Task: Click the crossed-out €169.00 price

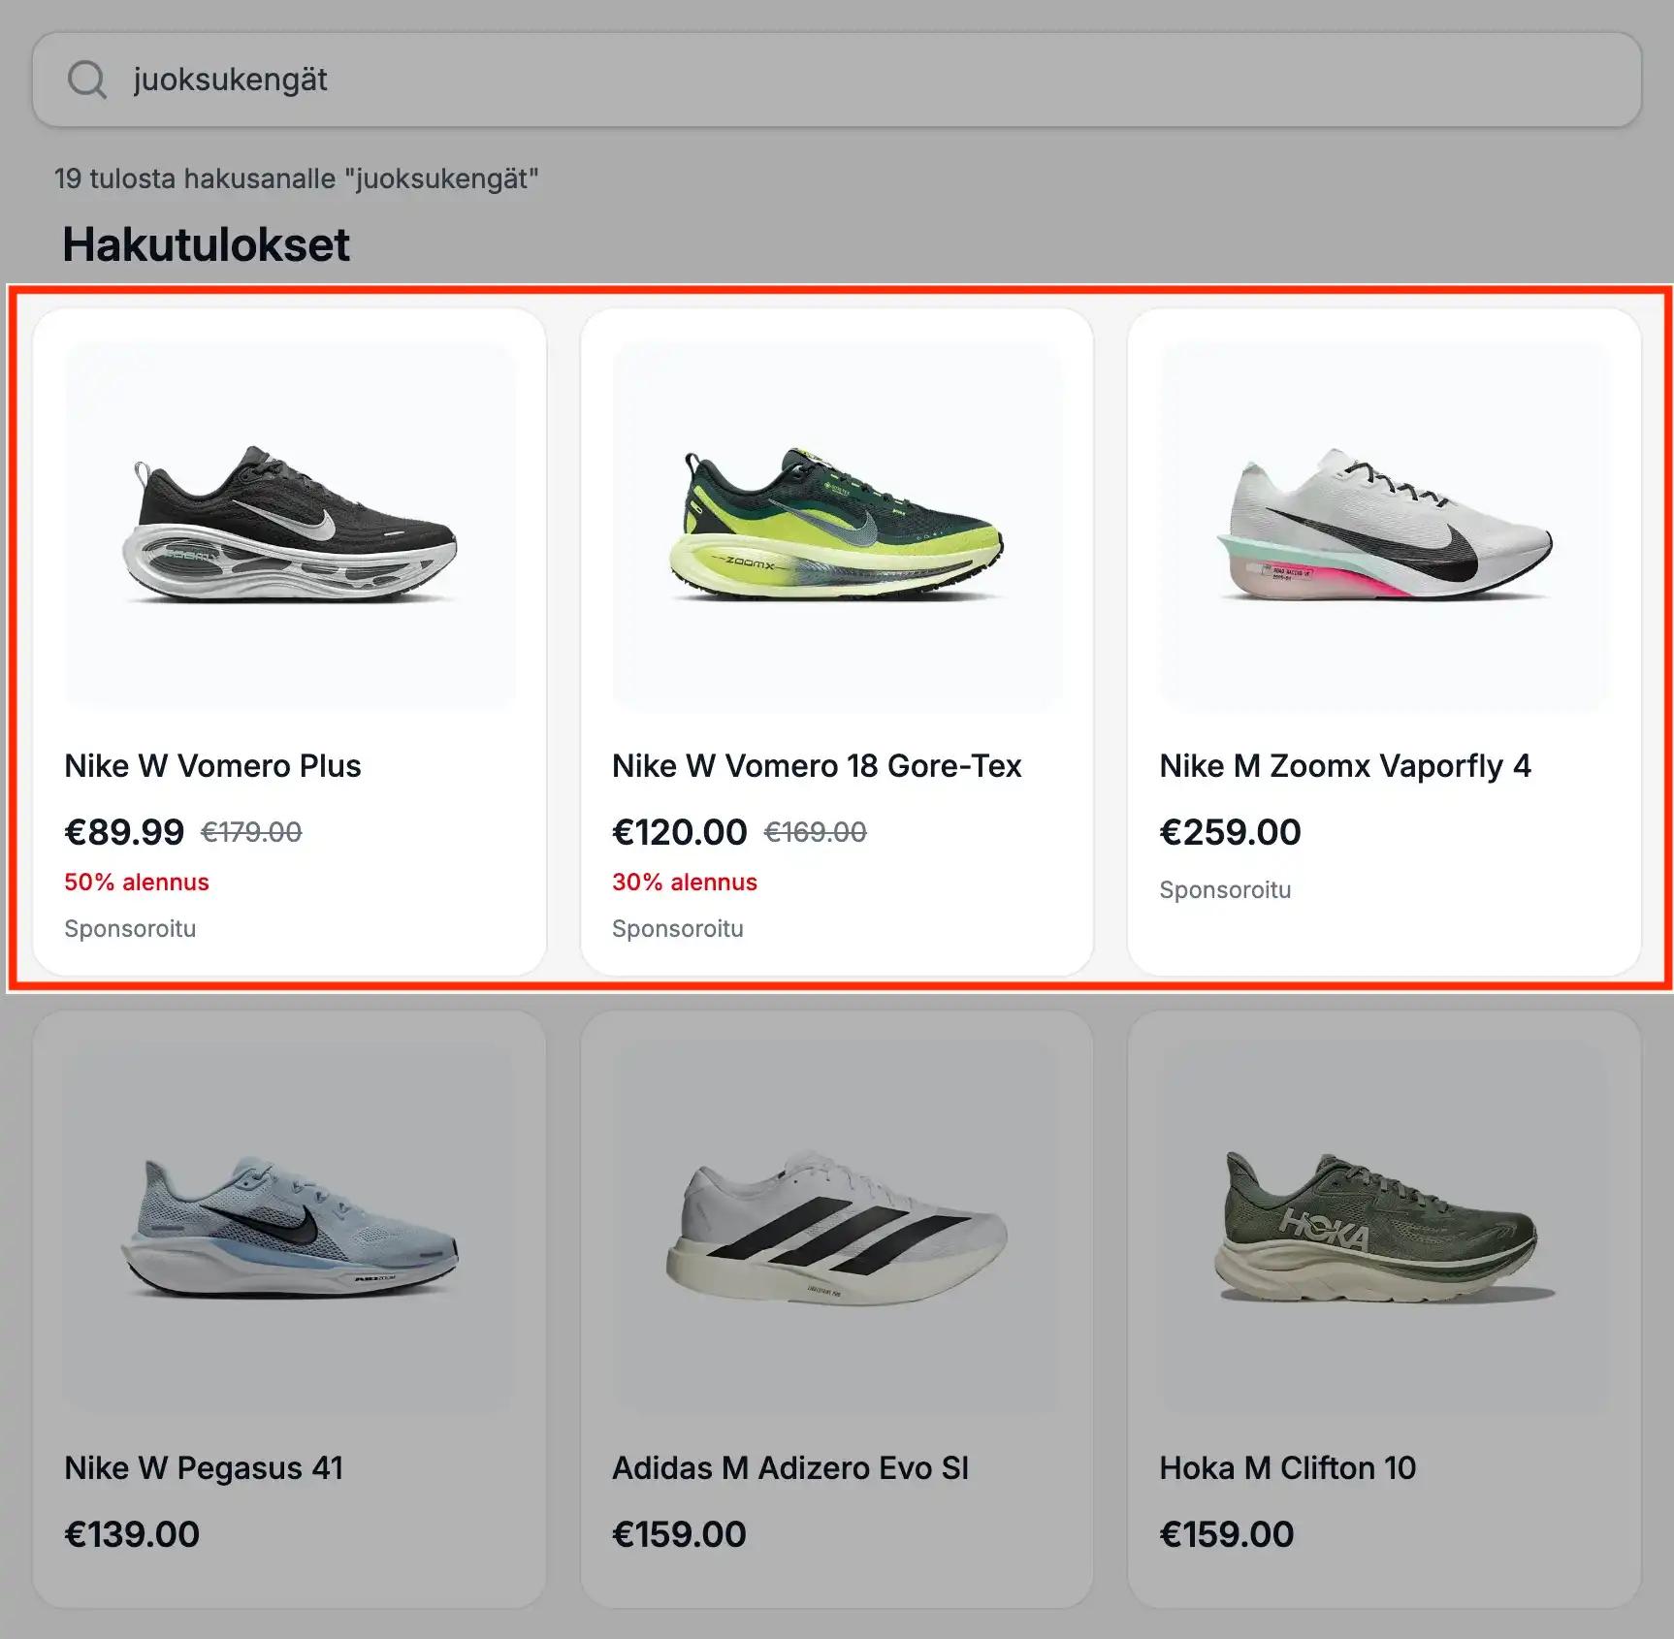Action: pyautogui.click(x=818, y=830)
